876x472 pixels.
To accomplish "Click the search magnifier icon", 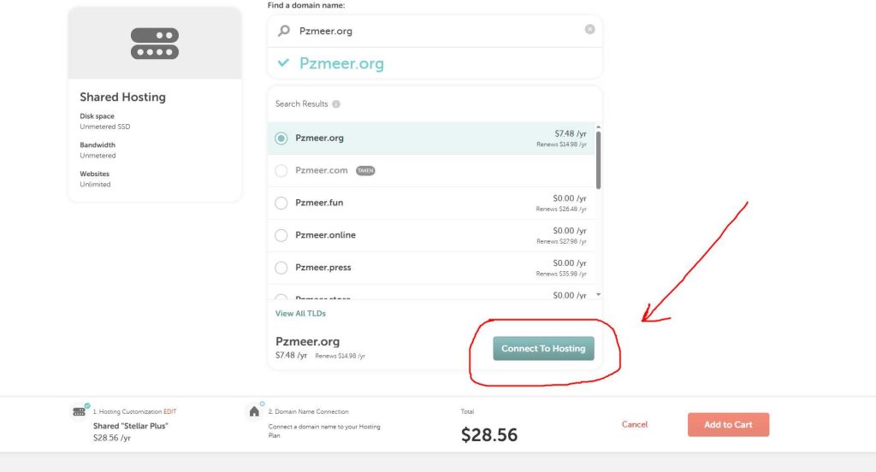I will (x=284, y=31).
